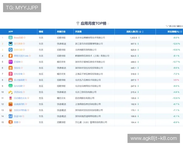Select developer 北京五八信息技术有限公司
Image resolution: width=183 pixels, height=146 pixels.
[x=88, y=80]
